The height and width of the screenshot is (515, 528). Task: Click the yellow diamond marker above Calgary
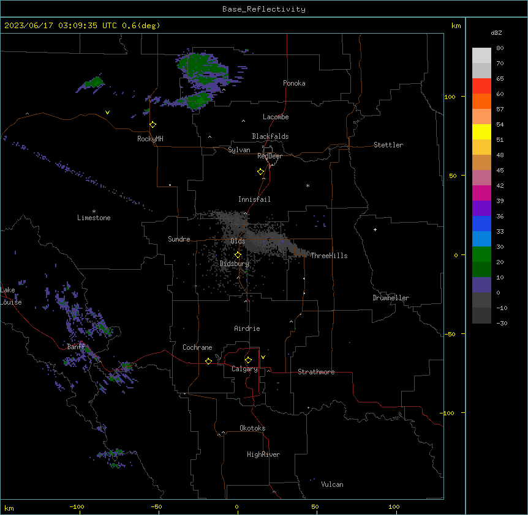coord(248,360)
